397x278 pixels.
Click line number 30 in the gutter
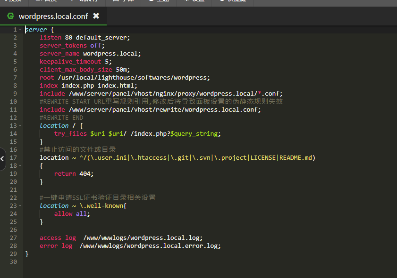pos(13,262)
